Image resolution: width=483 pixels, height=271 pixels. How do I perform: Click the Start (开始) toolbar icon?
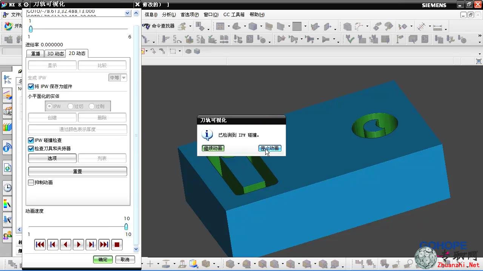(x=14, y=26)
